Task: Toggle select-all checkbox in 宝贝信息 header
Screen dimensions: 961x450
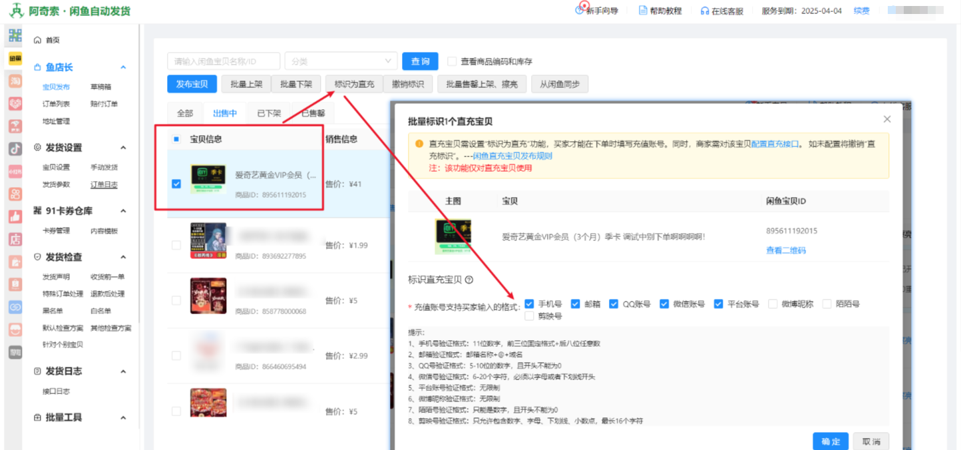Action: pyautogui.click(x=176, y=139)
